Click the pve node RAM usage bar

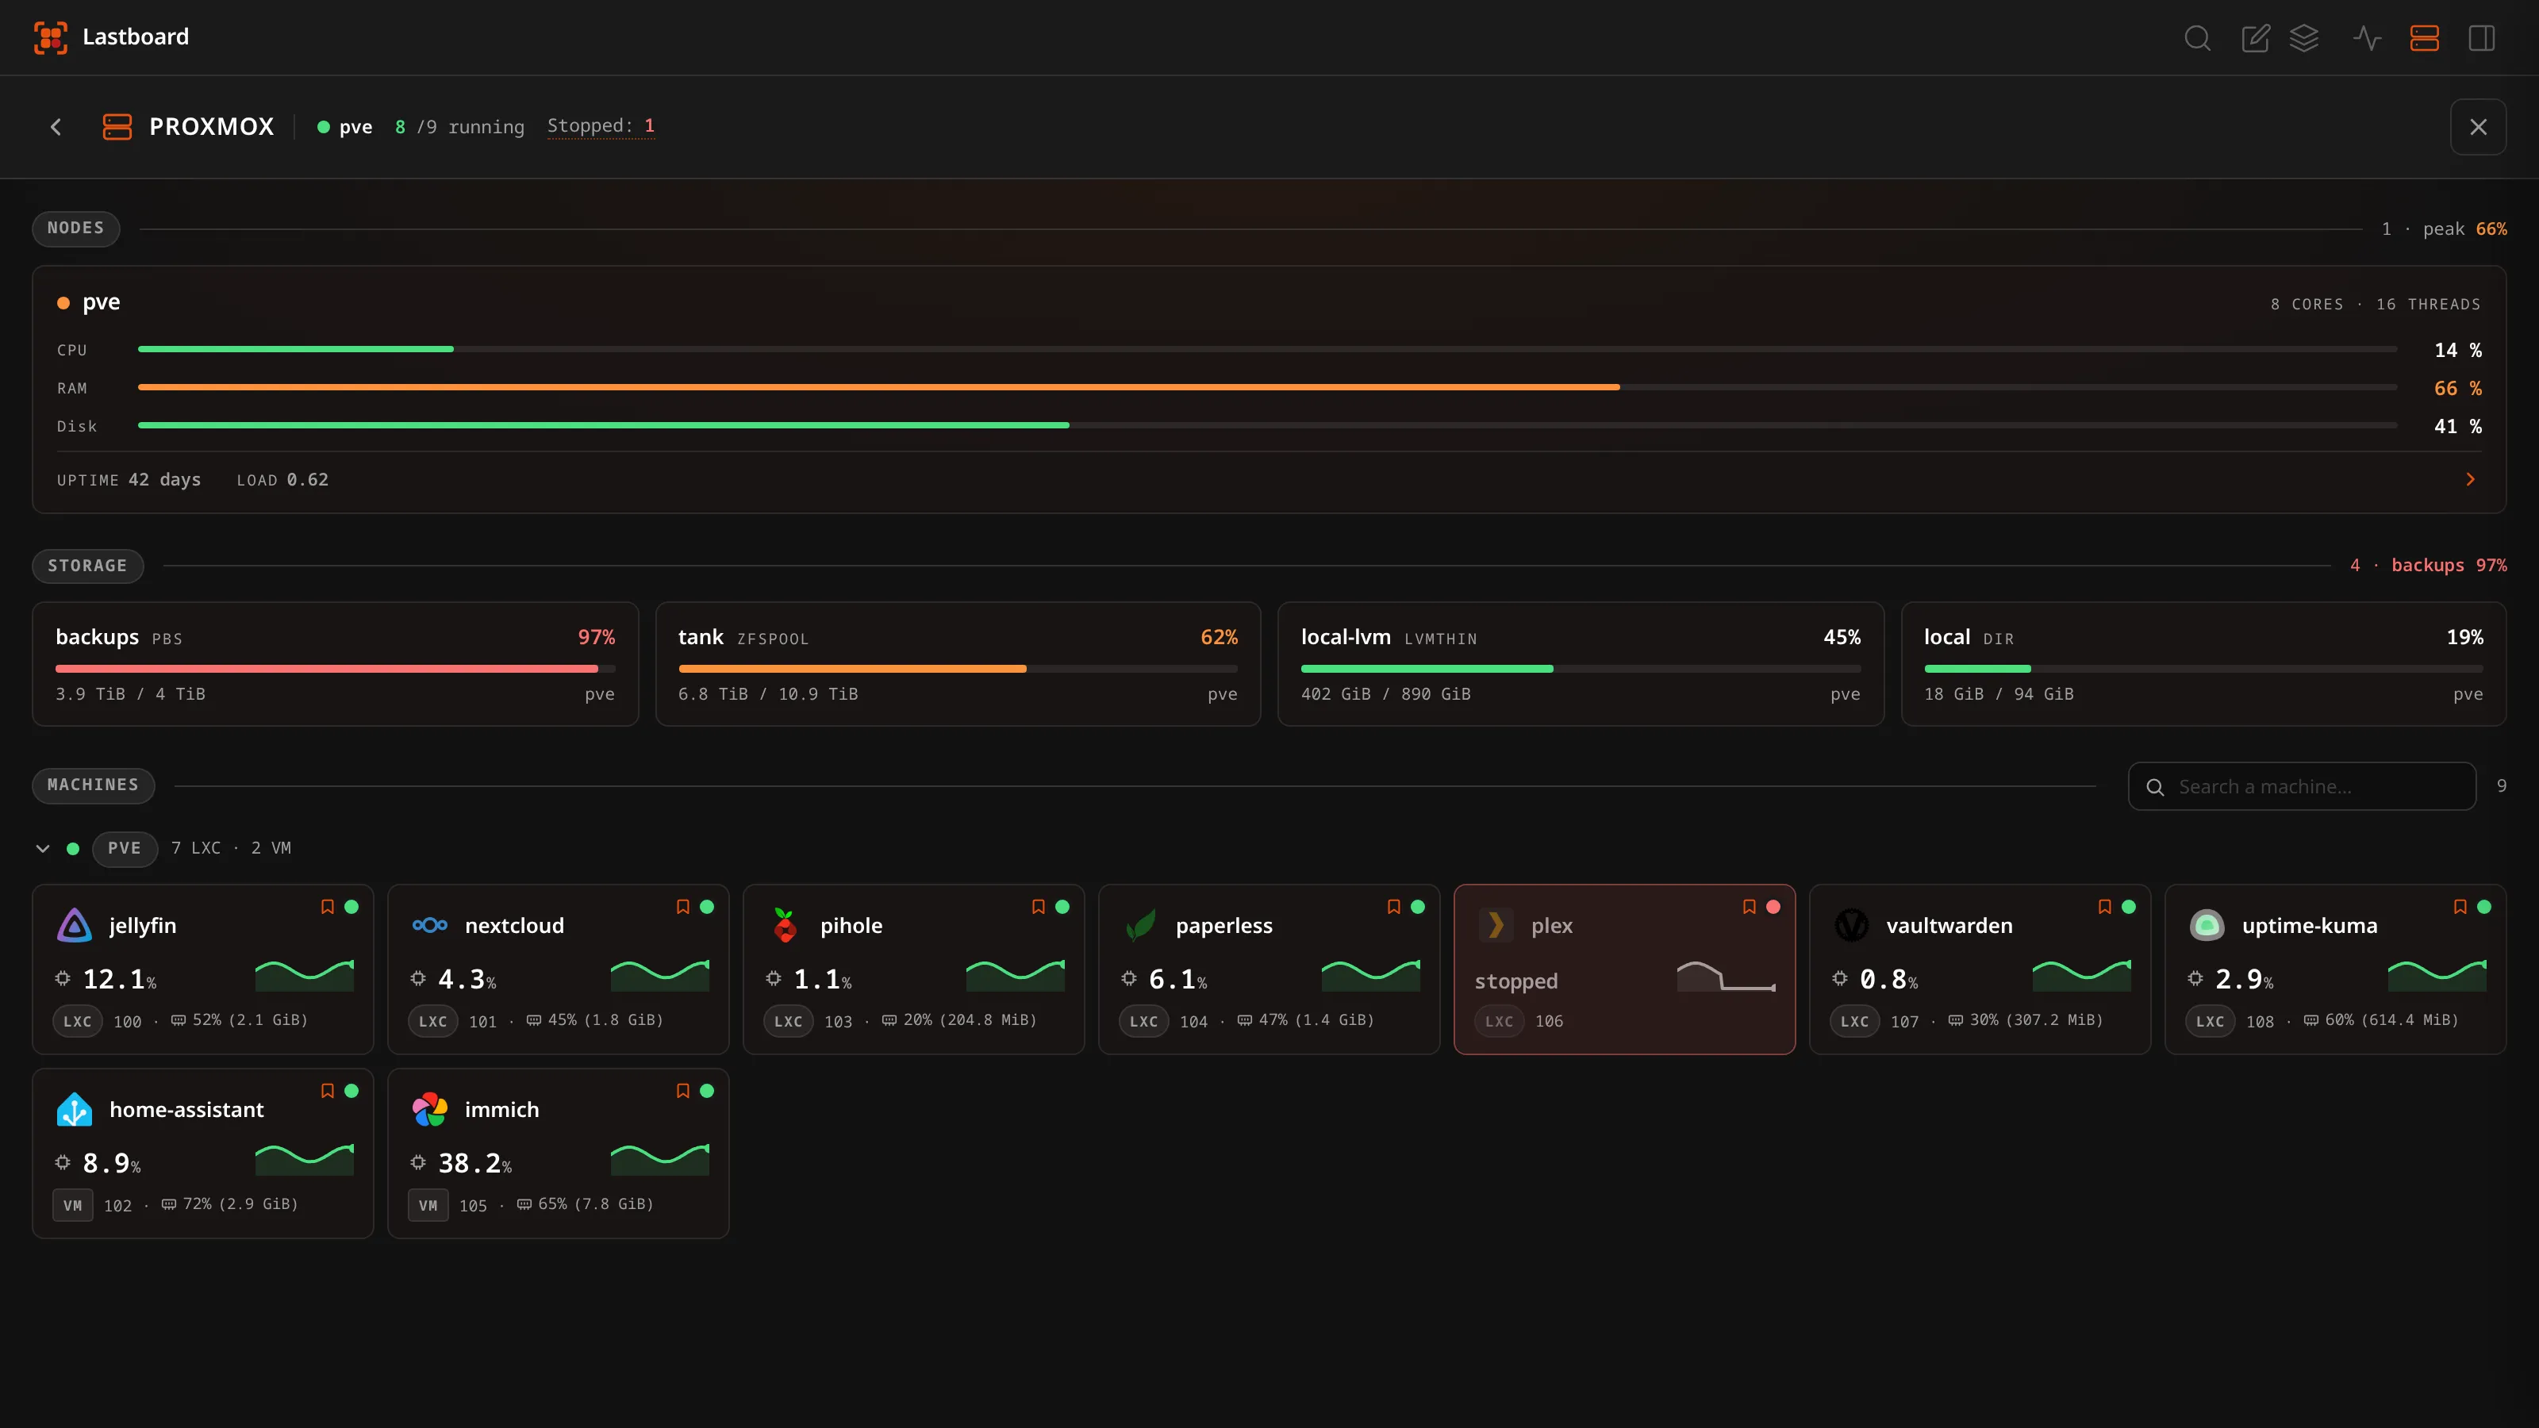(1268, 387)
